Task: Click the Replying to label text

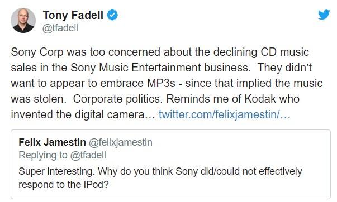Action: [x=43, y=156]
